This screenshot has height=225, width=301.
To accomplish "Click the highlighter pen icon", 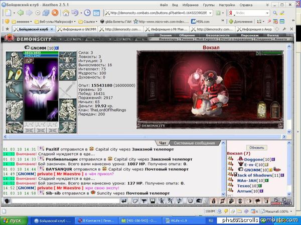I will [282, 13].
